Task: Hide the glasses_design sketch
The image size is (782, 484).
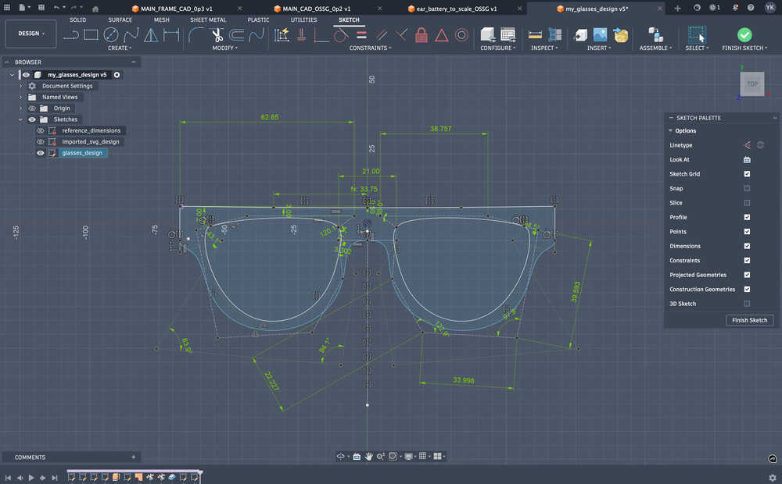Action: pos(40,152)
